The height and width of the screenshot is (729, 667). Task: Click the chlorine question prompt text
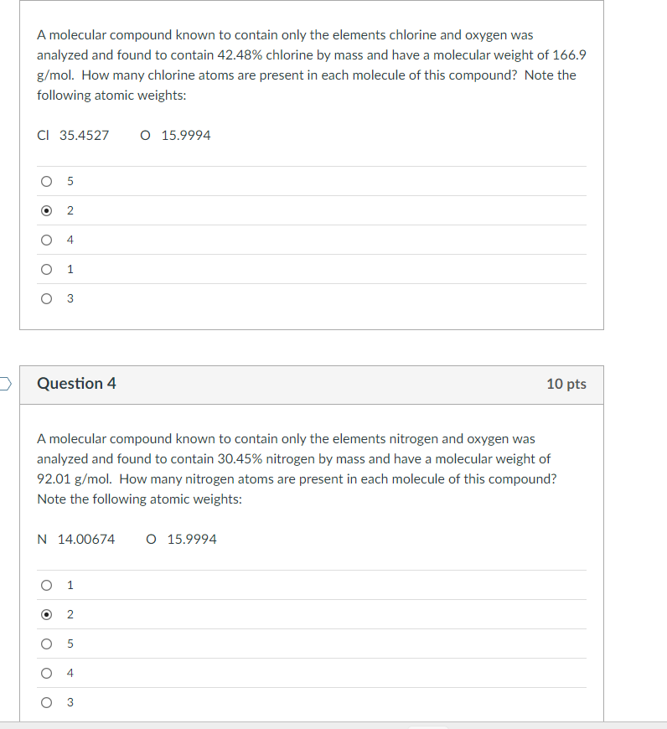(x=312, y=65)
